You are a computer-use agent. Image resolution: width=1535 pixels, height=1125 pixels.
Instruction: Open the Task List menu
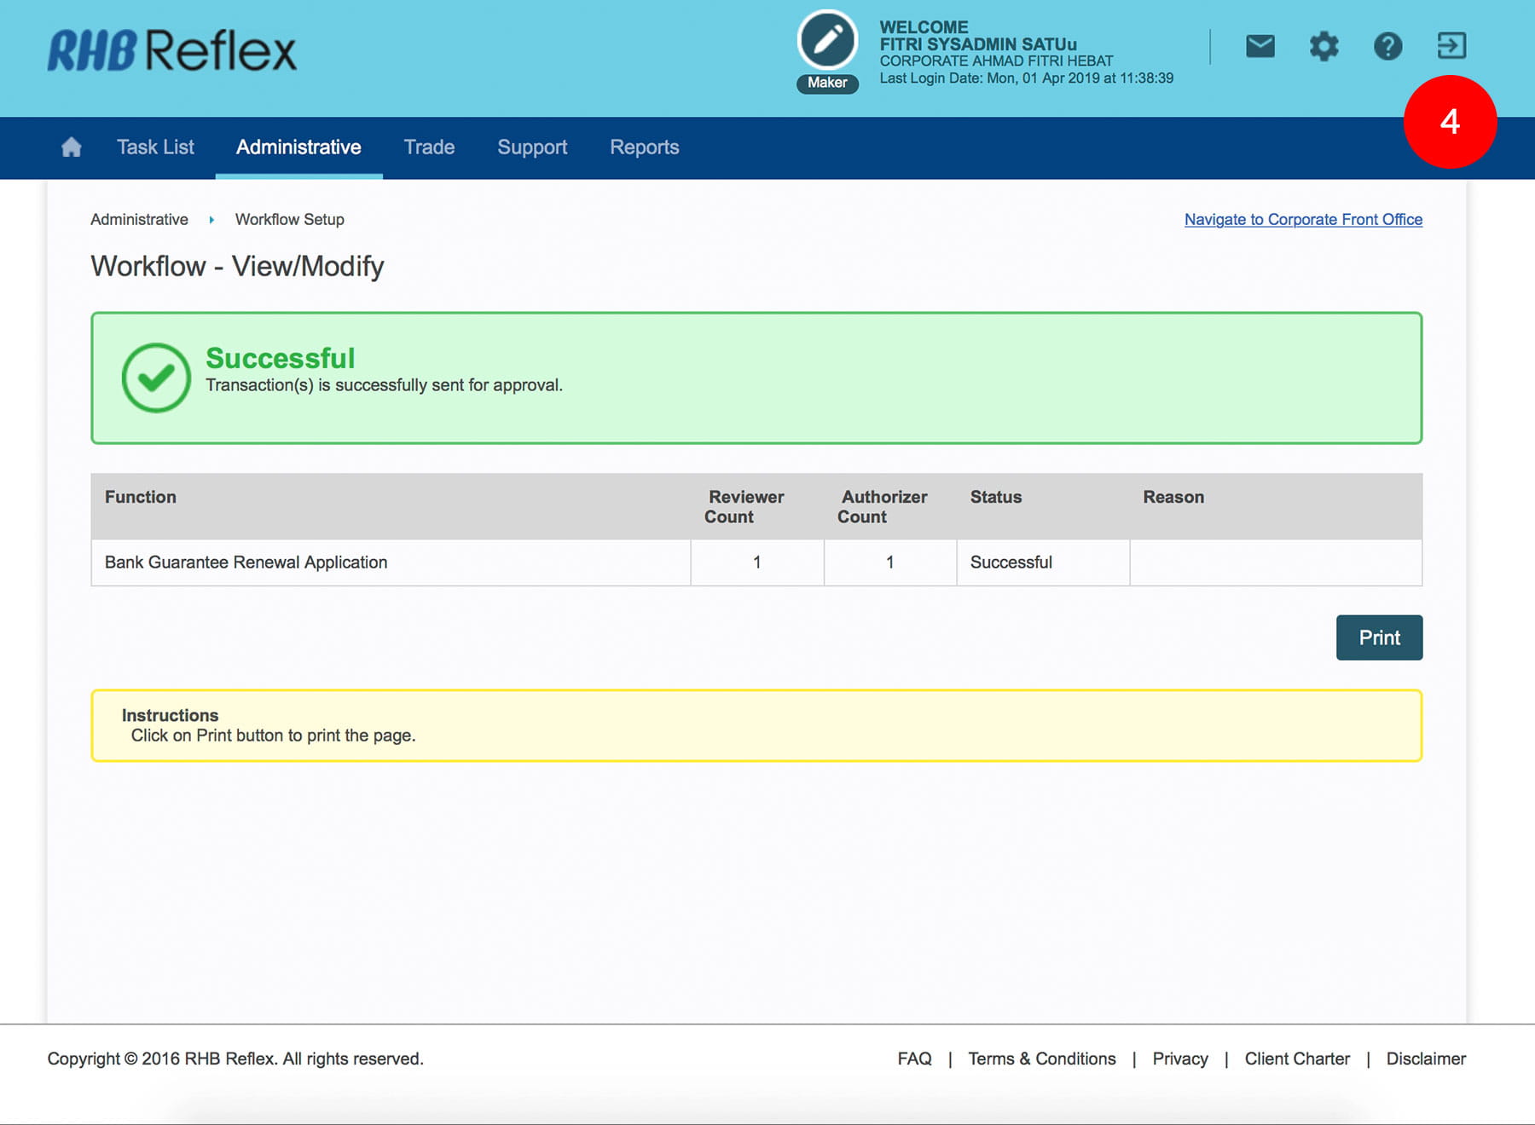click(x=155, y=147)
